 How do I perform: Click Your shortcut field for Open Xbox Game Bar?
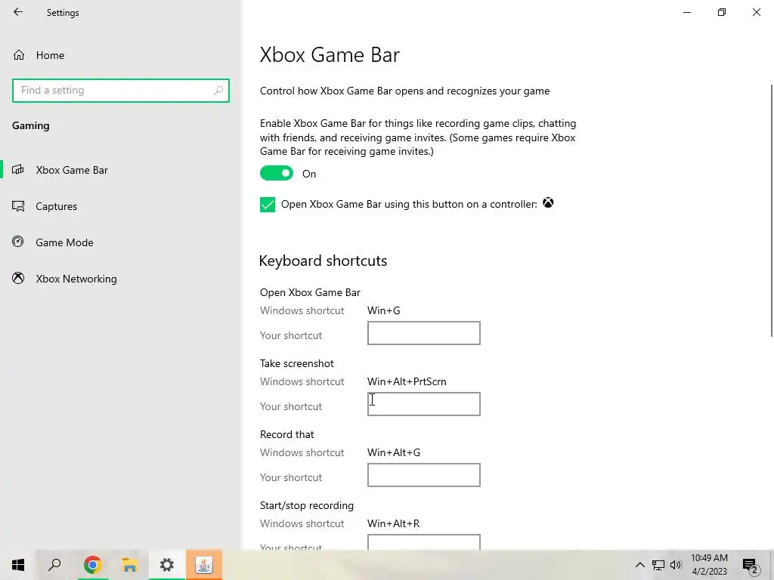coord(423,333)
